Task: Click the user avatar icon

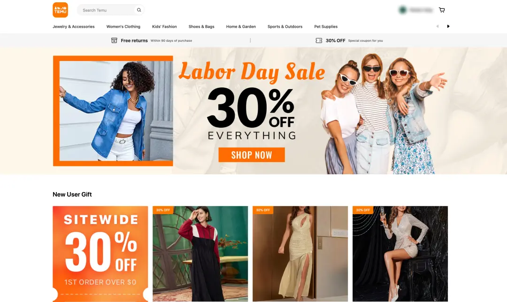Action: tap(403, 10)
